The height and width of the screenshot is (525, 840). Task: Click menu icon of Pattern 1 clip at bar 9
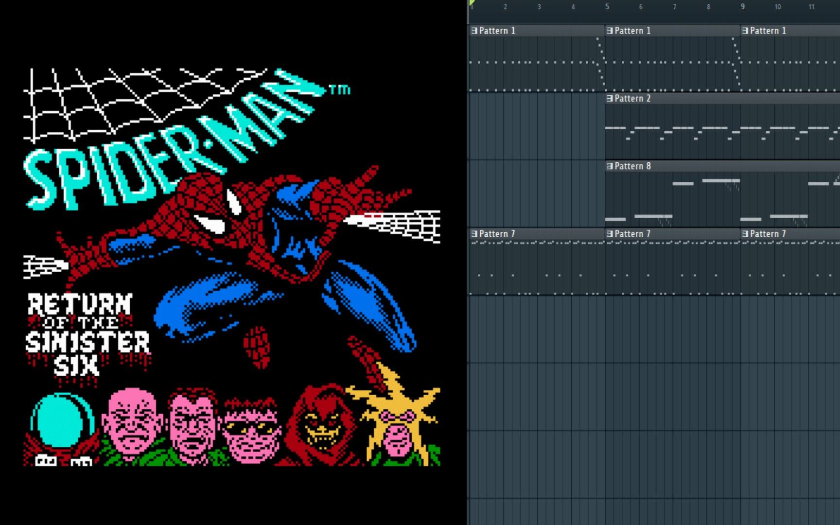(745, 31)
